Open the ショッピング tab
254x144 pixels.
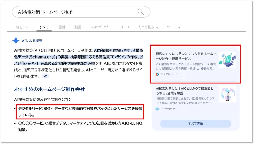pyautogui.click(x=99, y=27)
